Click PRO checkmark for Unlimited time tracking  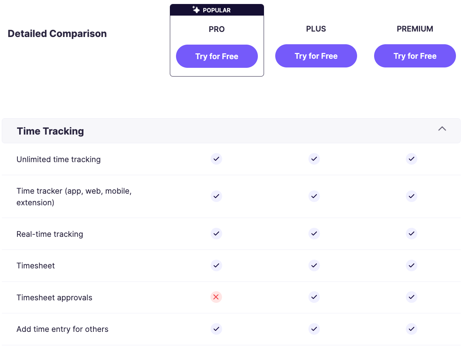pos(216,159)
